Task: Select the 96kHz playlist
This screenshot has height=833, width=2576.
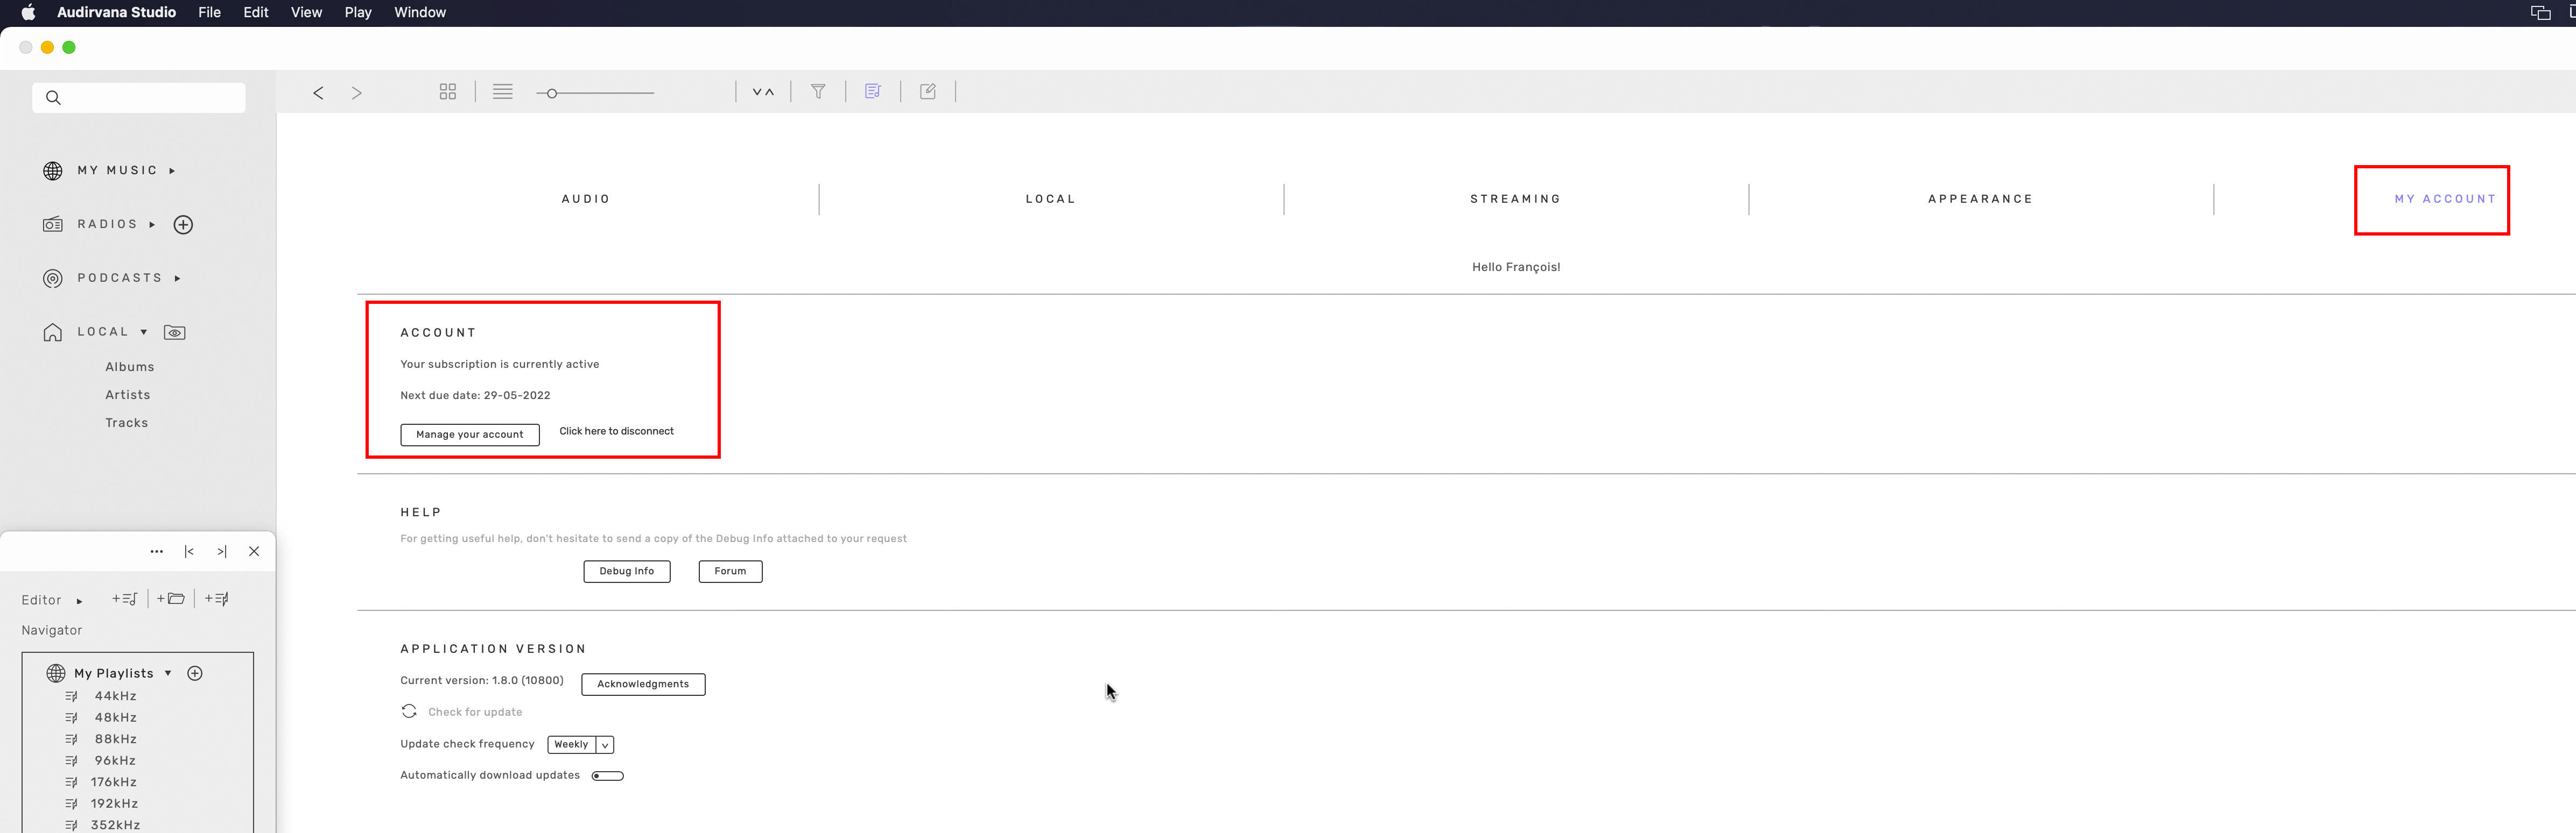Action: (x=115, y=761)
